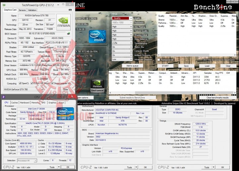Switch to the Validation tab in GPU-Z
The height and width of the screenshot is (171, 239).
(32, 10)
